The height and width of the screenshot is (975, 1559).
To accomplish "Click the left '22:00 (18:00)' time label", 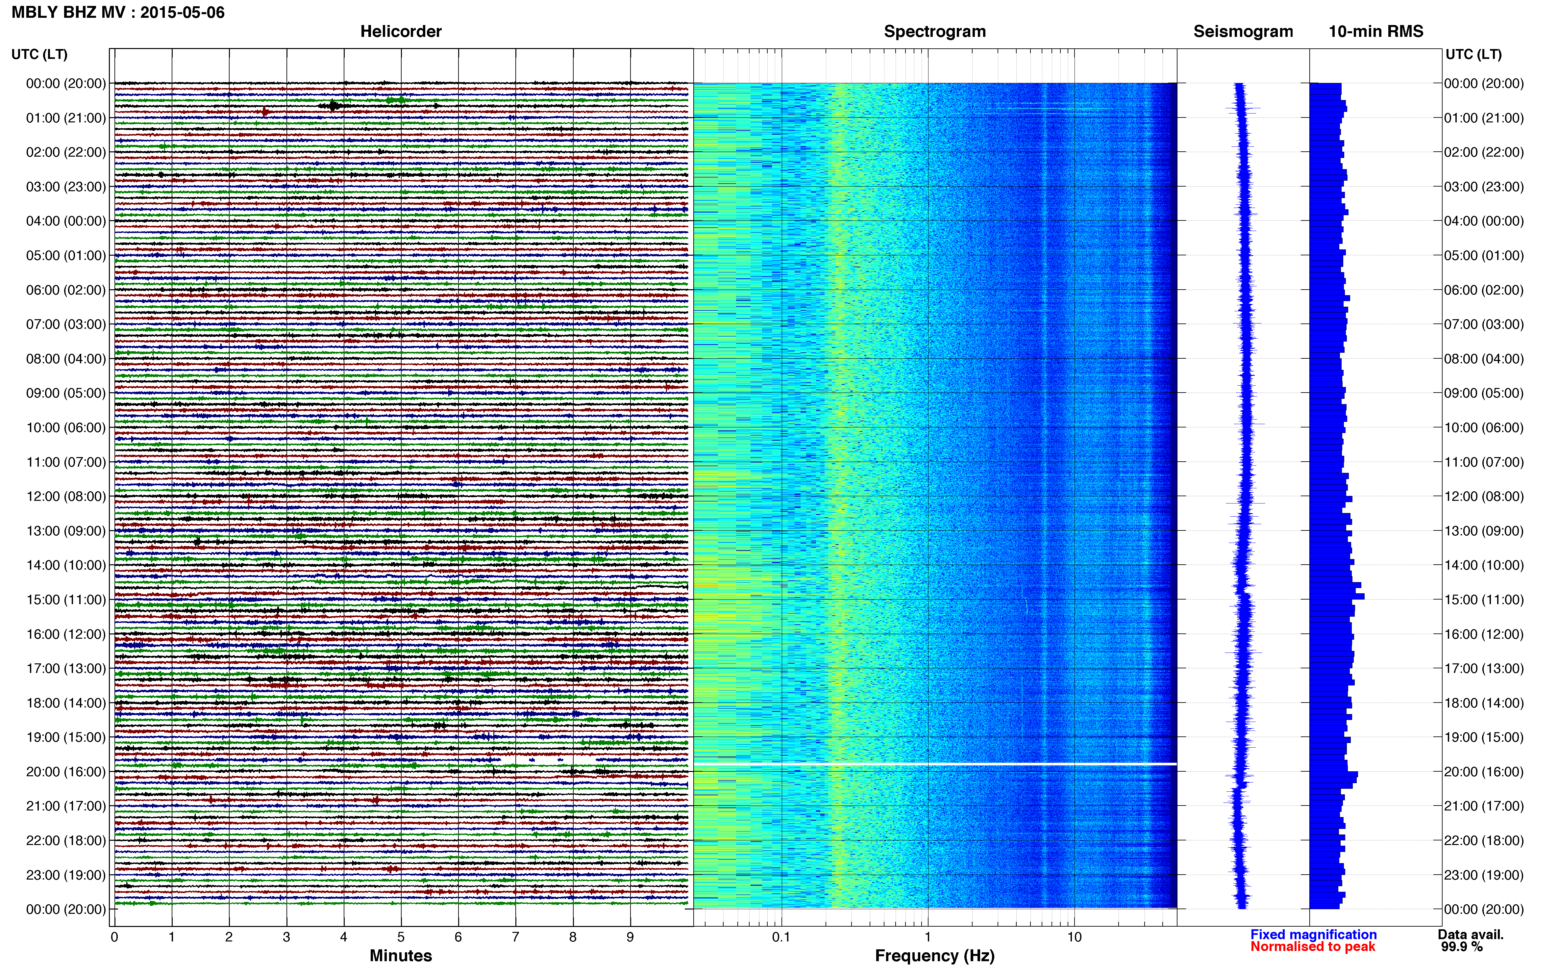I will point(66,840).
